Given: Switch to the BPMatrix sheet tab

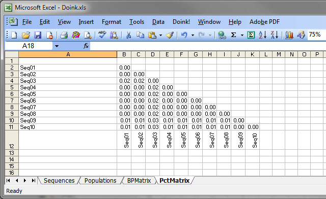Looking at the screenshot, I should [139, 181].
